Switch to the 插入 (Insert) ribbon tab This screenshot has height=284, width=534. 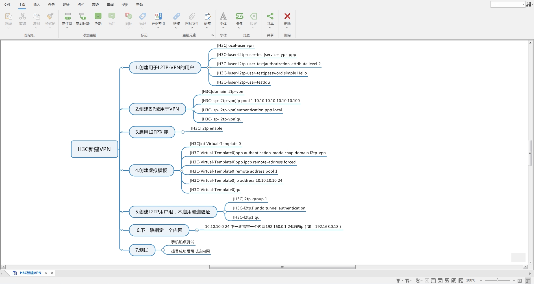(37, 5)
